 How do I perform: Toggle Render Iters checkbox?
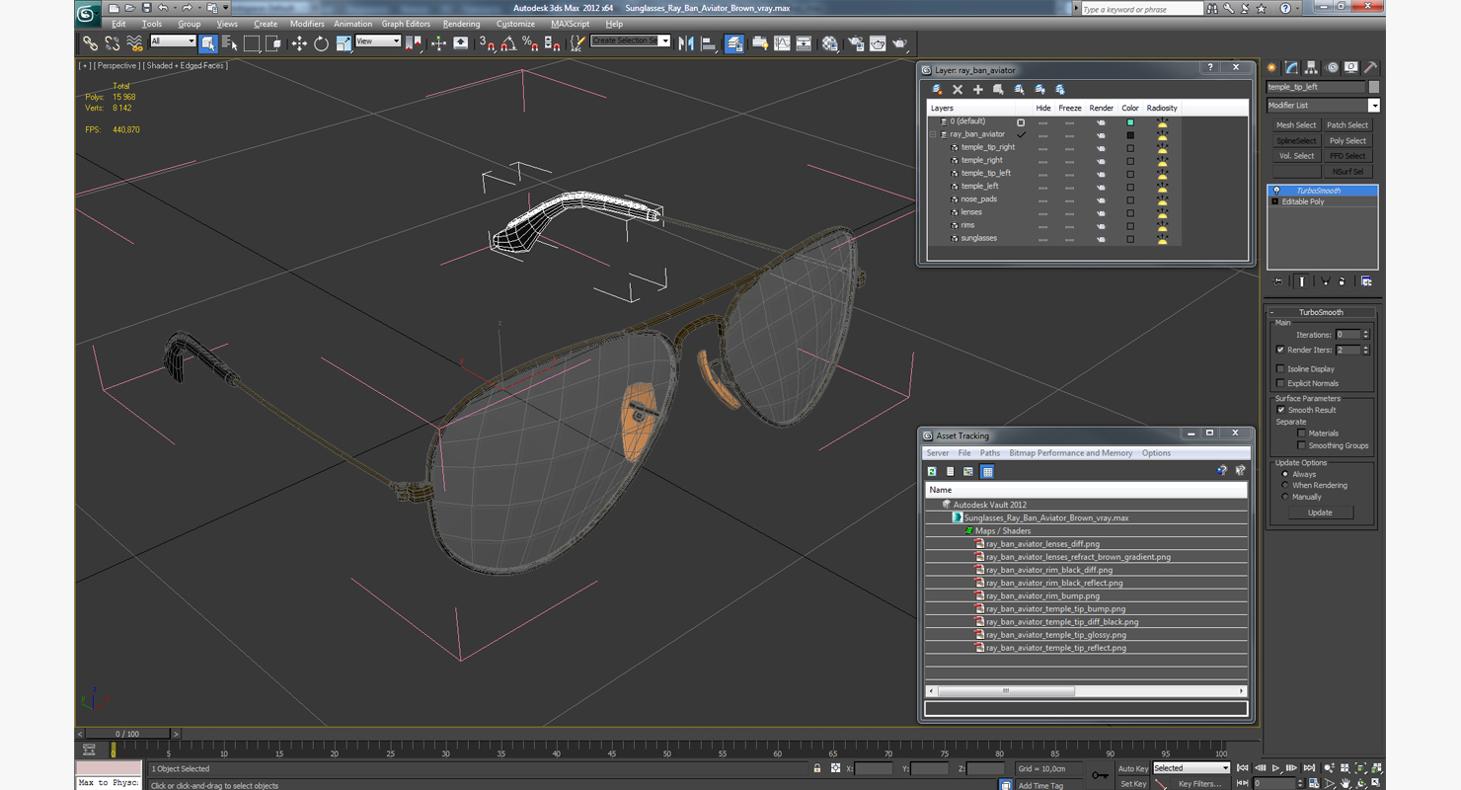(x=1280, y=350)
